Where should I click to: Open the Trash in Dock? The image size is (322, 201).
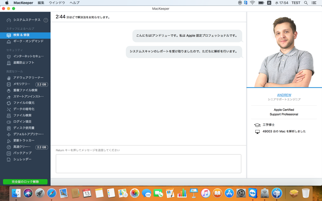pos(306,193)
